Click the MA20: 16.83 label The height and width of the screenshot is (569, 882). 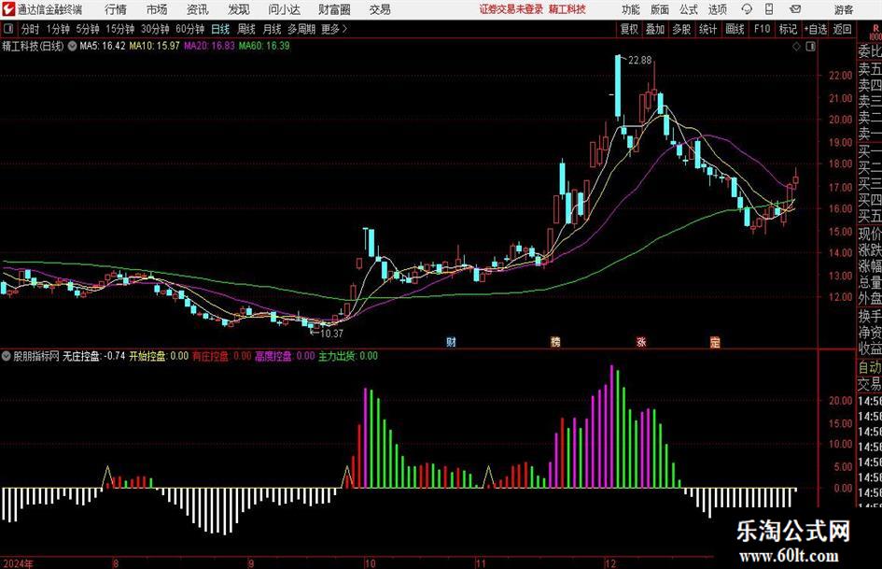pyautogui.click(x=209, y=46)
